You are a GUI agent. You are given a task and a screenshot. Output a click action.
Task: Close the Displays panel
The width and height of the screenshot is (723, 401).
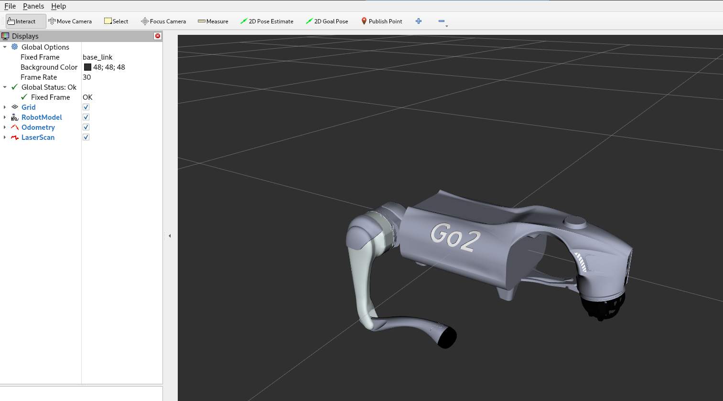[x=158, y=36]
